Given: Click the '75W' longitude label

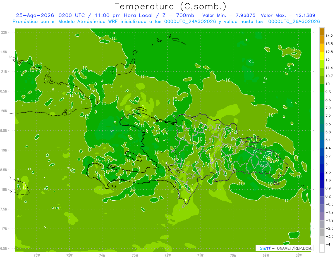Looking at the screenshot, I should [x=70, y=255].
